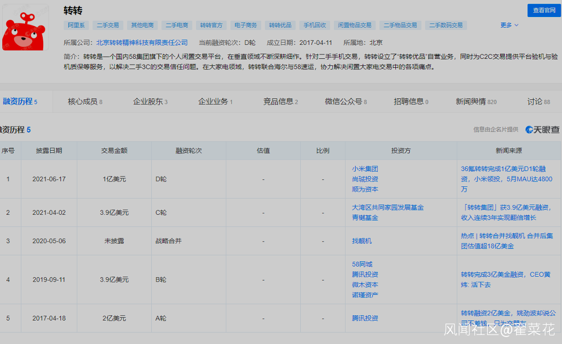Switch to the 新闻舆情 tab
Screen dimensions: 562x344
tap(476, 101)
